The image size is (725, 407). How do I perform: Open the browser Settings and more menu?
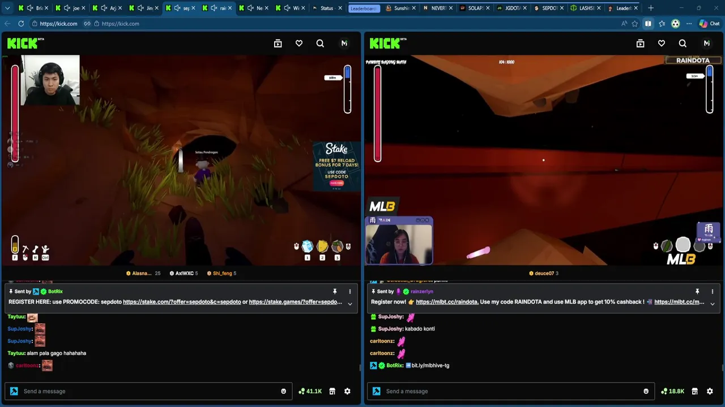[x=689, y=24]
